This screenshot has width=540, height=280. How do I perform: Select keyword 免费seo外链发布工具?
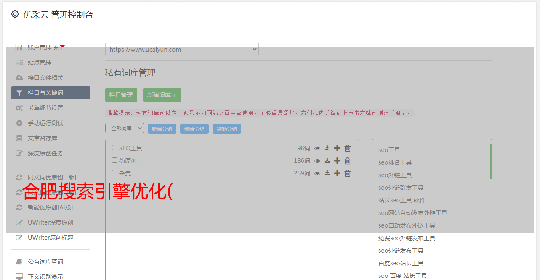[x=407, y=238]
